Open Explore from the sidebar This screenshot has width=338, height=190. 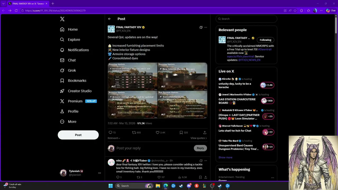pos(70,40)
